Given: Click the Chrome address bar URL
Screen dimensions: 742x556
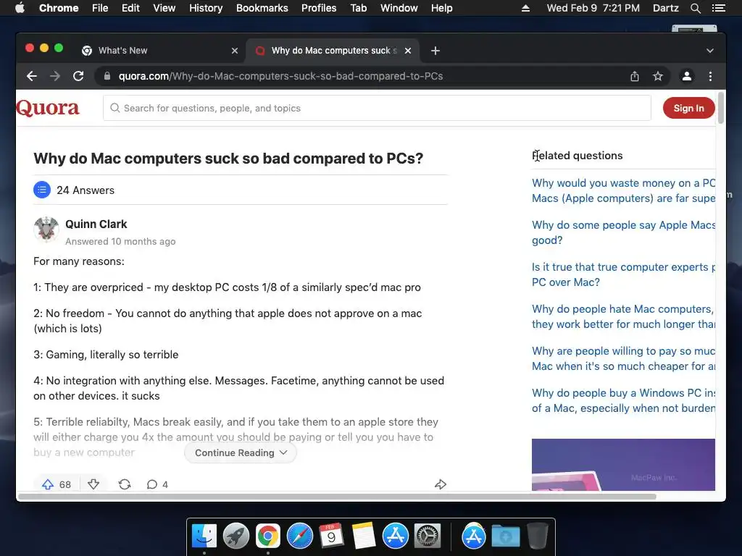Looking at the screenshot, I should coord(280,76).
